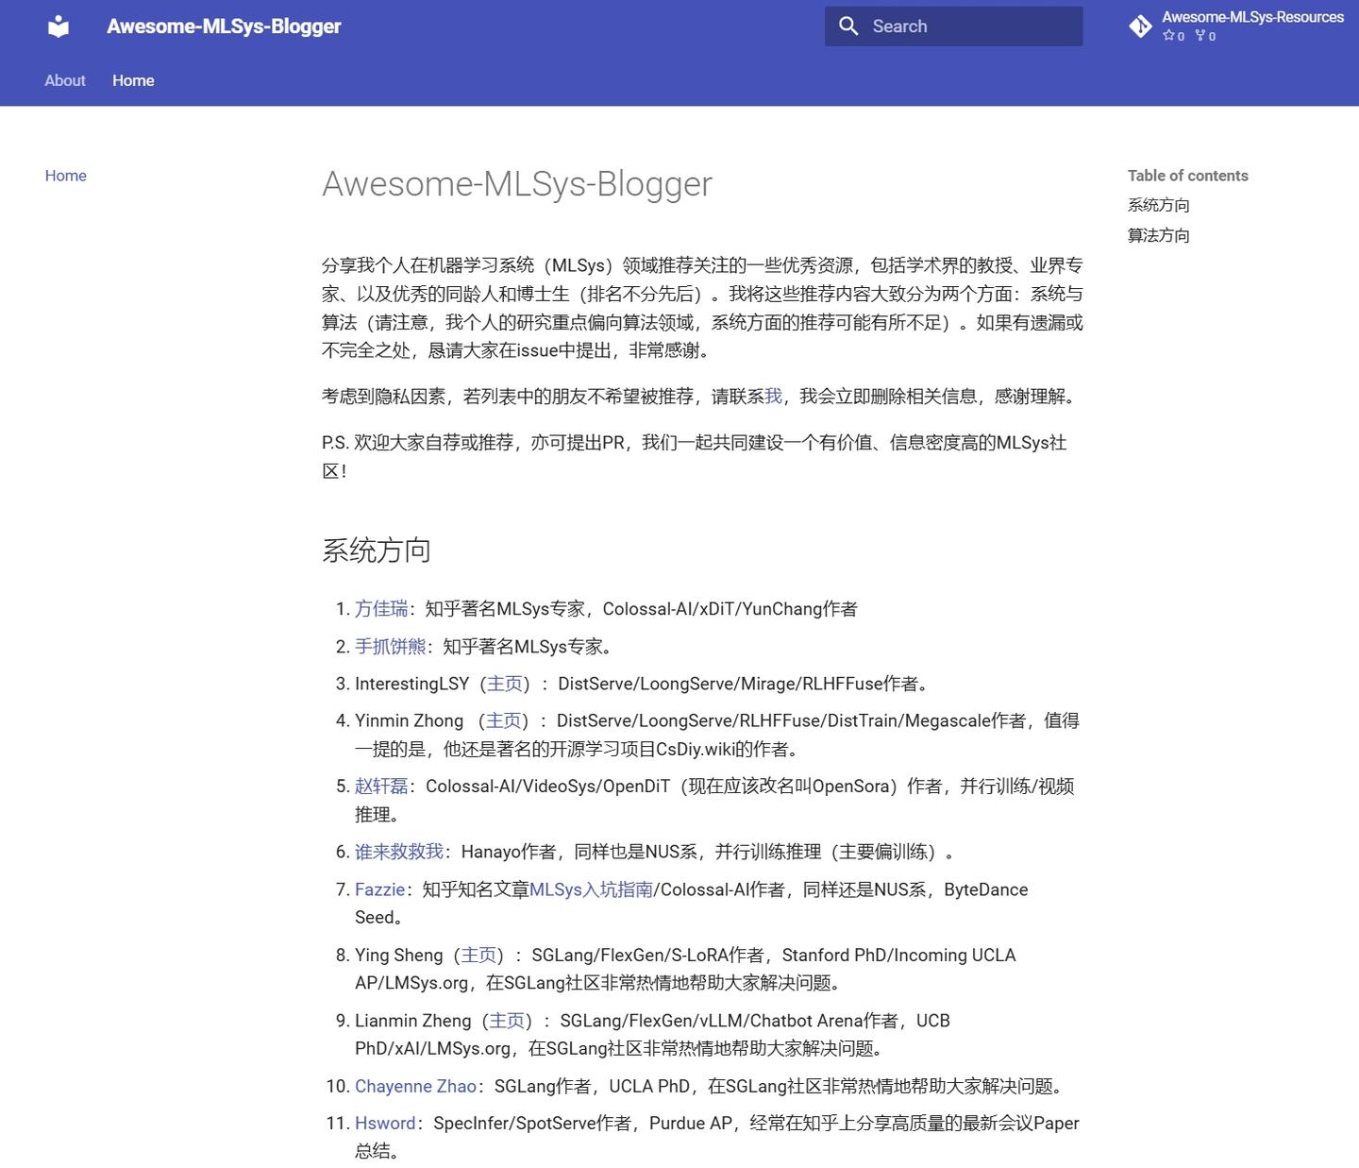Viewport: 1359px width, 1168px height.
Task: Jump to 算法方向 in the table of contents
Action: tap(1158, 235)
